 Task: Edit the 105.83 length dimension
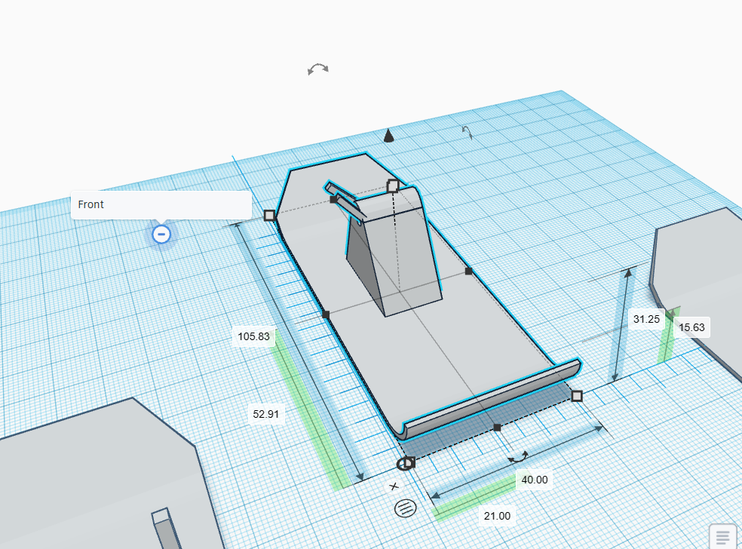[253, 337]
